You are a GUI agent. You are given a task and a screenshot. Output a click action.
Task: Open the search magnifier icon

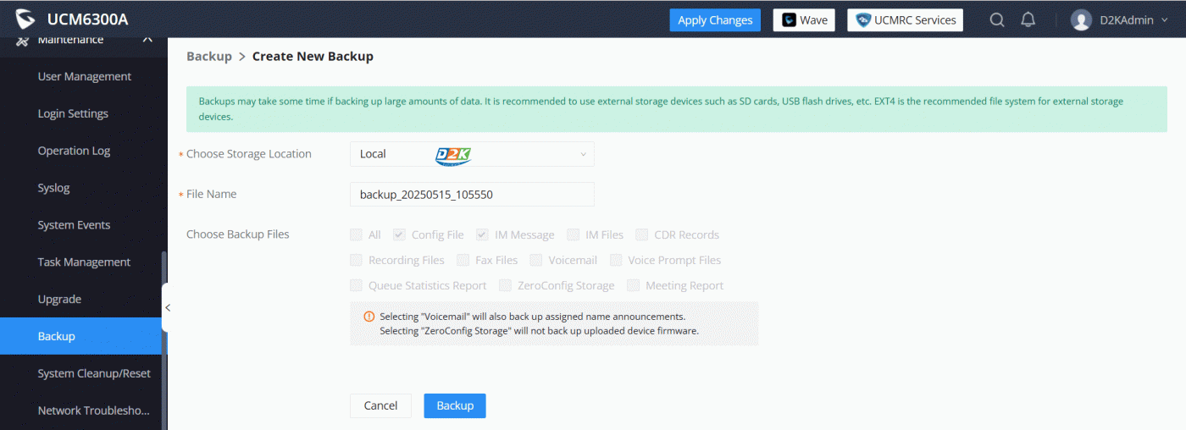tap(997, 19)
